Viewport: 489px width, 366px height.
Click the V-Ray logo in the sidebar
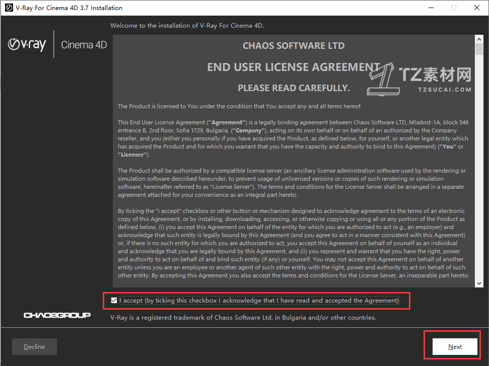click(27, 44)
